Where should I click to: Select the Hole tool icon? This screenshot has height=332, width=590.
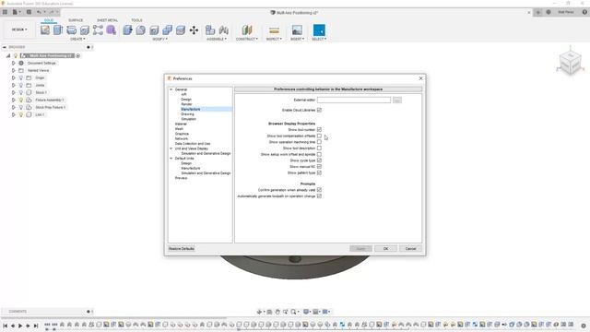coord(85,30)
